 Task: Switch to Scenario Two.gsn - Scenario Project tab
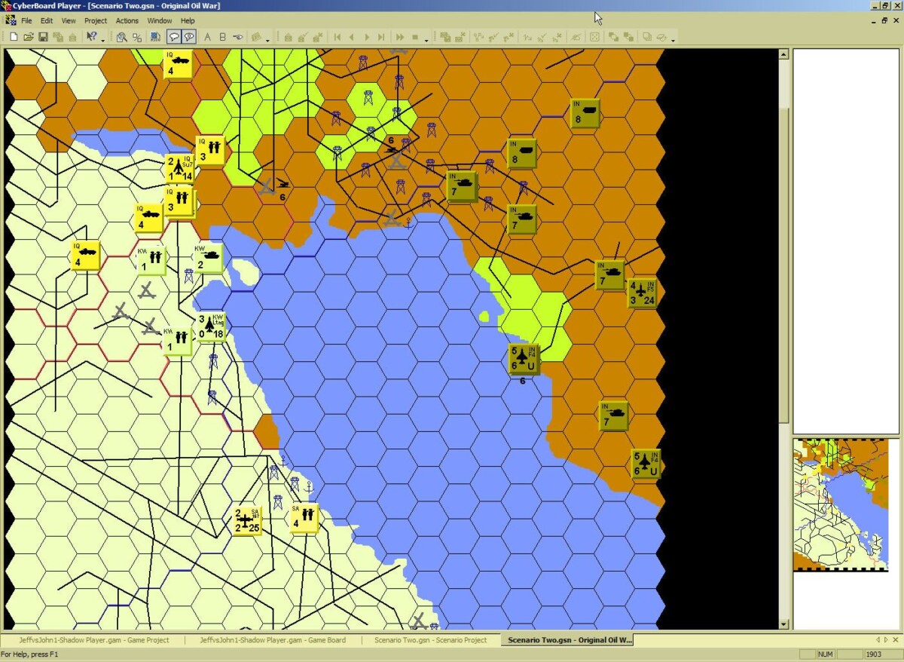click(x=430, y=640)
